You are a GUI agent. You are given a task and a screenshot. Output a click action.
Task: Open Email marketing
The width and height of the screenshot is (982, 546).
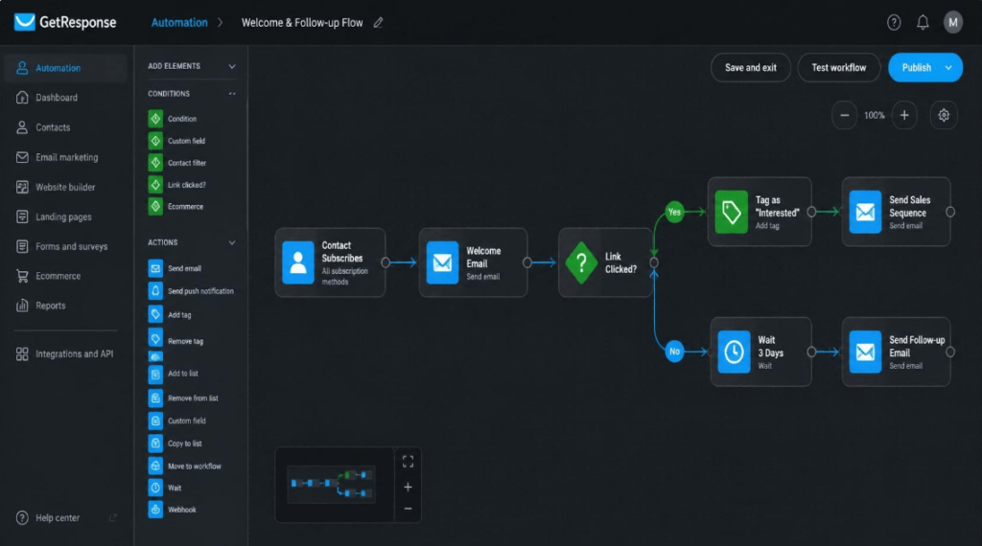point(65,158)
